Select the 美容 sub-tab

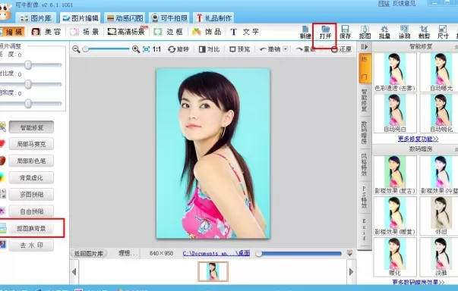[x=46, y=32]
